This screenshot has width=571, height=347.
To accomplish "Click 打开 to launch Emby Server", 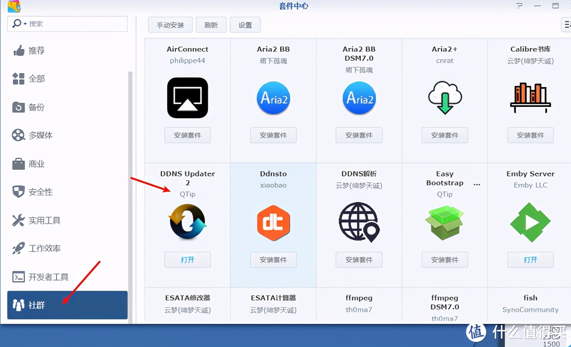I will (x=530, y=260).
